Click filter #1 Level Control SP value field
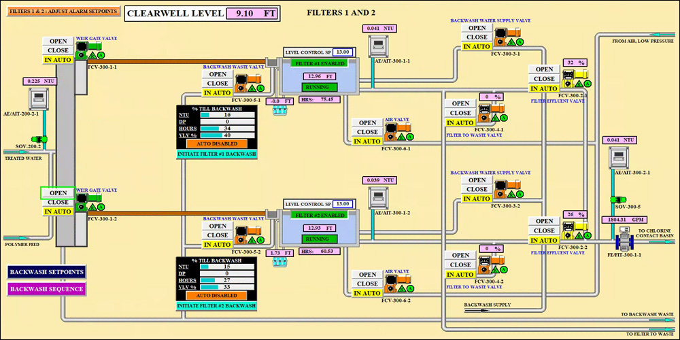The image size is (680, 340). [x=342, y=52]
